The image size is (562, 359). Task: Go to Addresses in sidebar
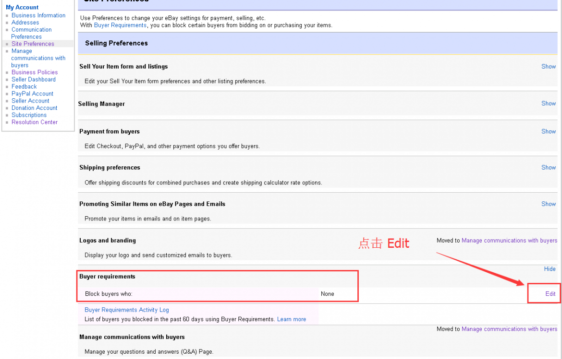point(25,23)
